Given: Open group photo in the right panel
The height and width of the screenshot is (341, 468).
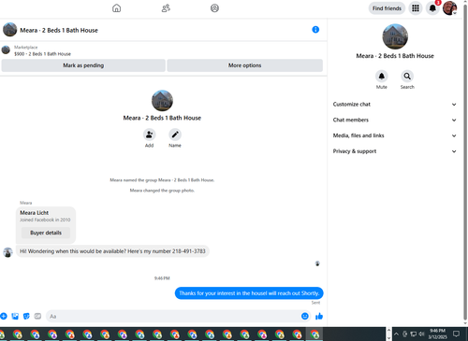Looking at the screenshot, I should click(x=395, y=36).
